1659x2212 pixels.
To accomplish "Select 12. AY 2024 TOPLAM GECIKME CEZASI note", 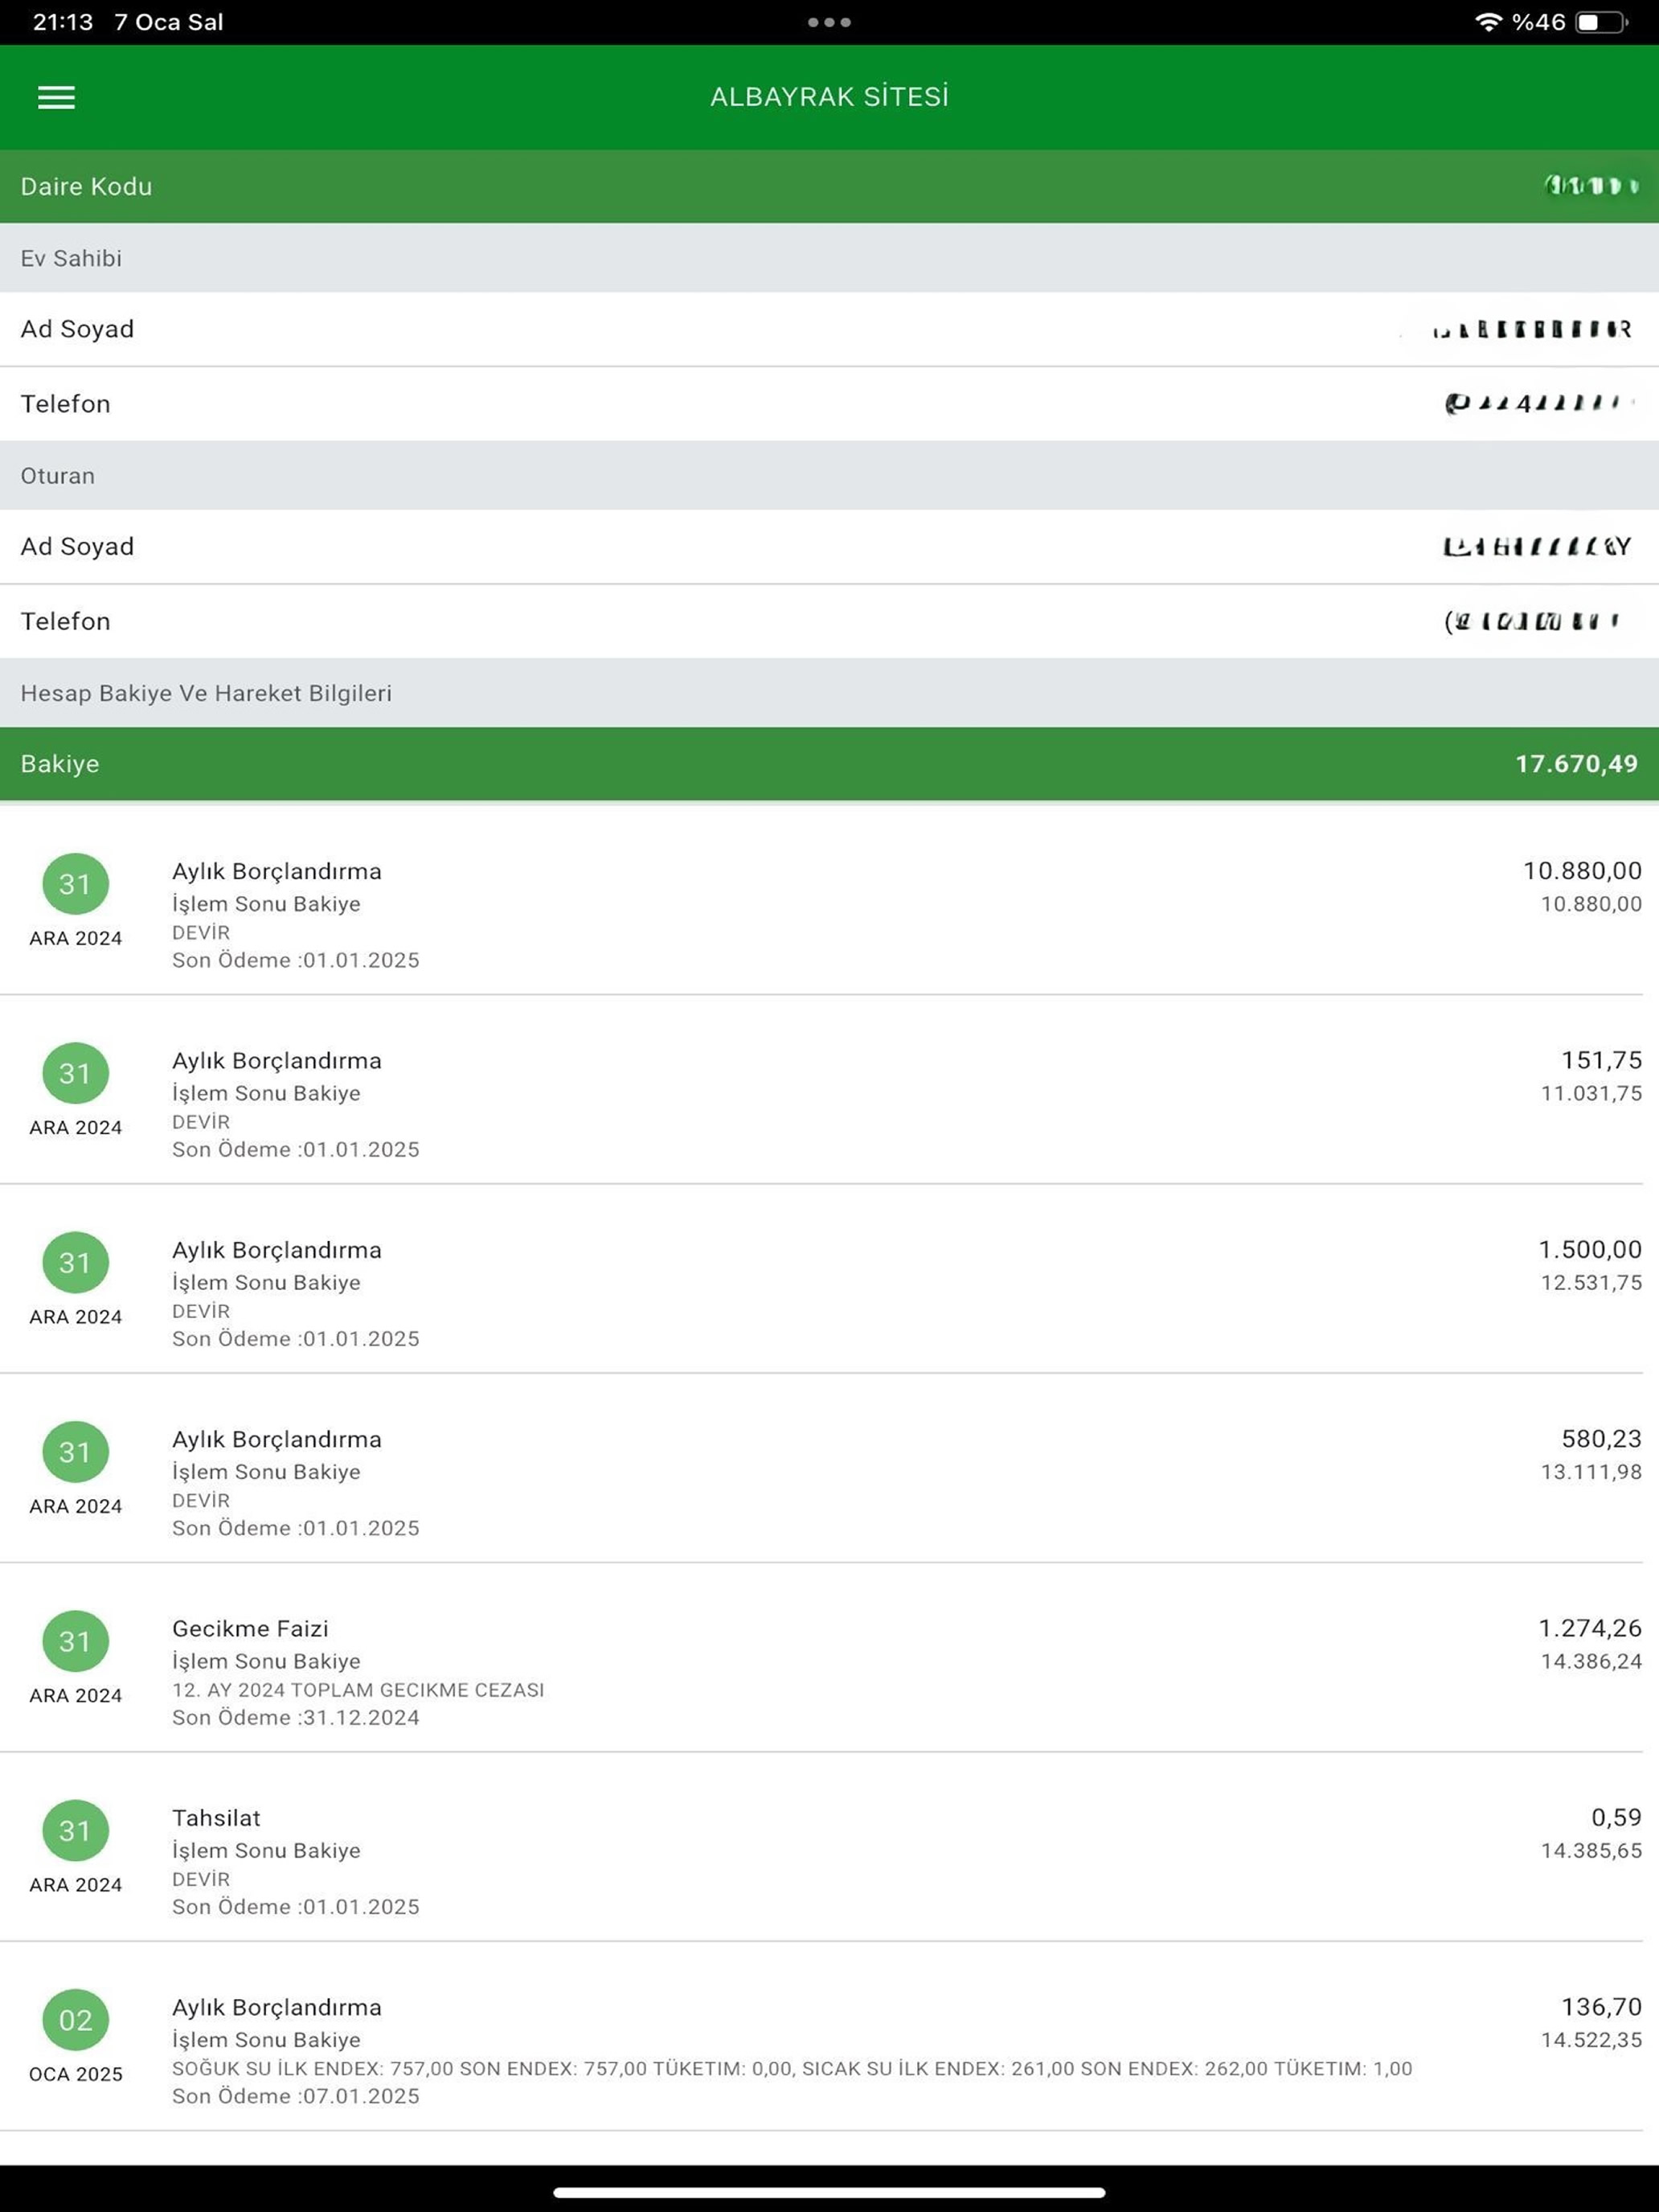I will click(358, 1690).
